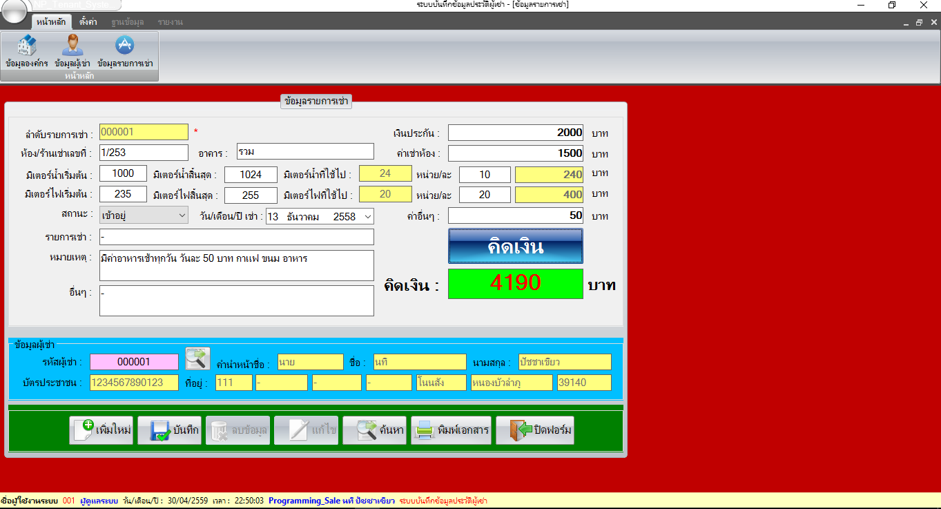
Task: Click the หมายเหตุ remarks text field
Action: pos(236,265)
